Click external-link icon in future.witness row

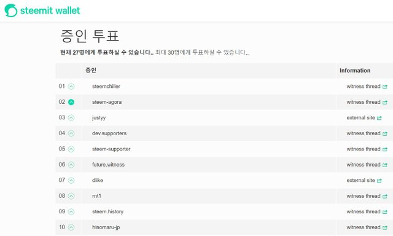[x=385, y=165]
